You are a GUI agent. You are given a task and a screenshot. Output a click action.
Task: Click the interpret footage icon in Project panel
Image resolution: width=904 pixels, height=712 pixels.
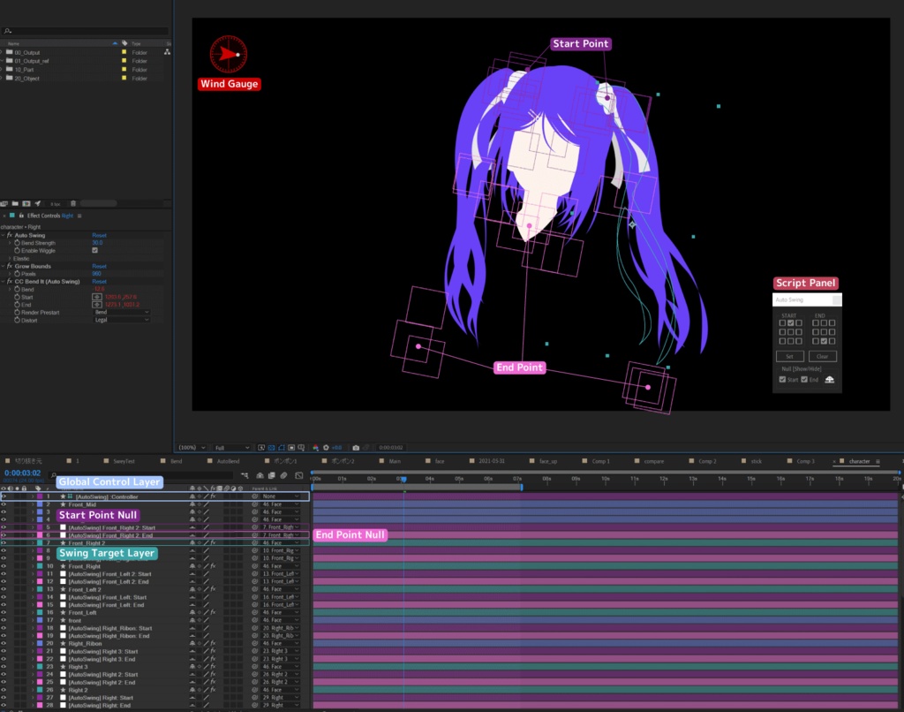click(x=4, y=203)
